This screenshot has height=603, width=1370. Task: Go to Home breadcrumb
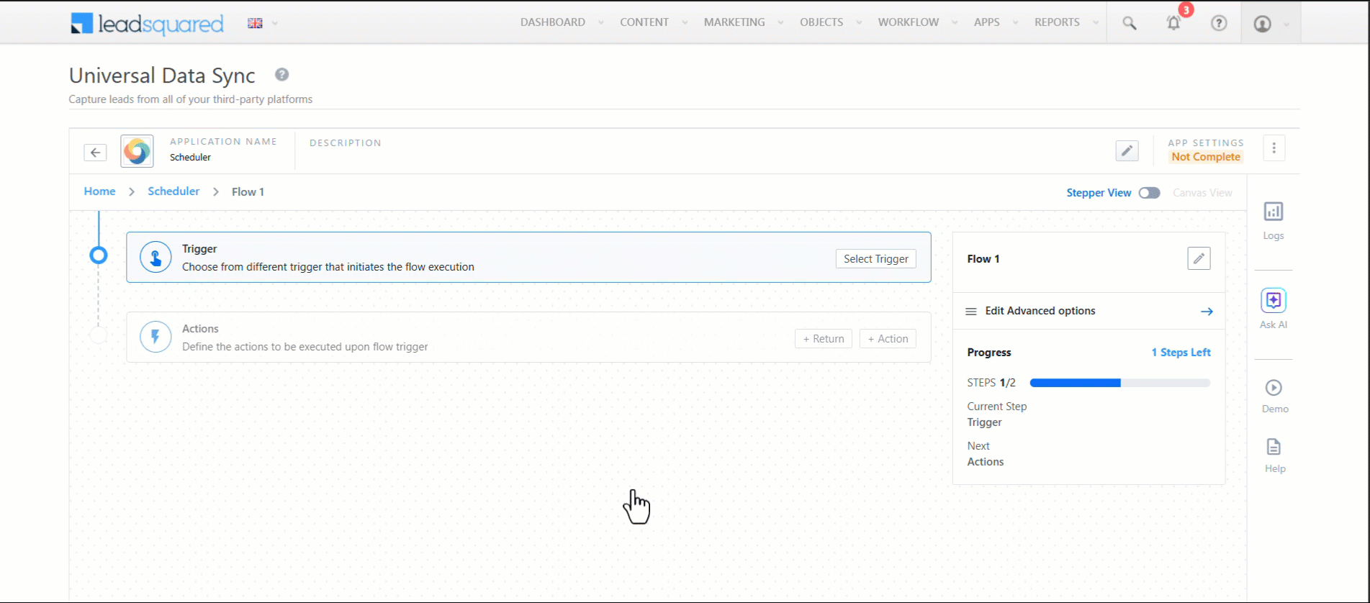tap(99, 191)
